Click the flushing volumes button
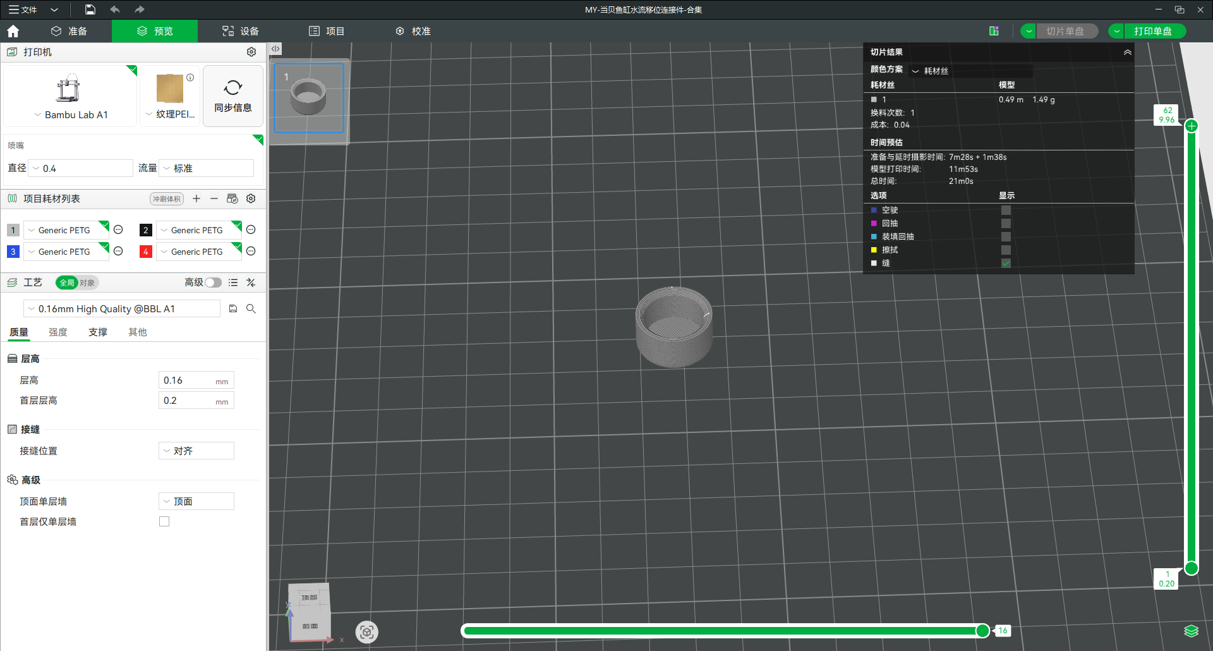 tap(167, 199)
